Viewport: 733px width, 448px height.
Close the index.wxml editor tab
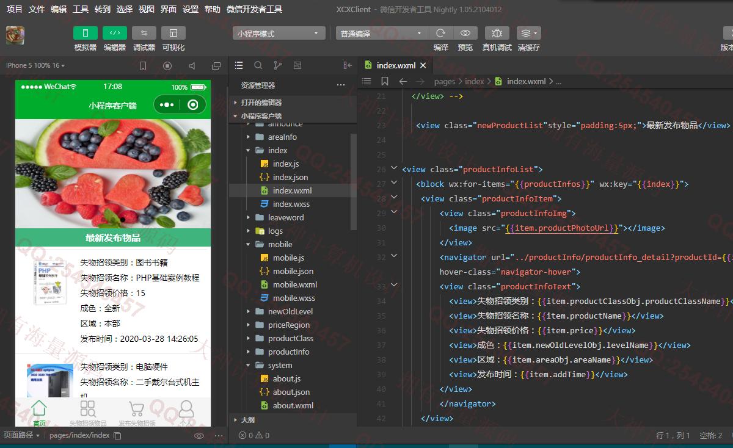[x=423, y=65]
